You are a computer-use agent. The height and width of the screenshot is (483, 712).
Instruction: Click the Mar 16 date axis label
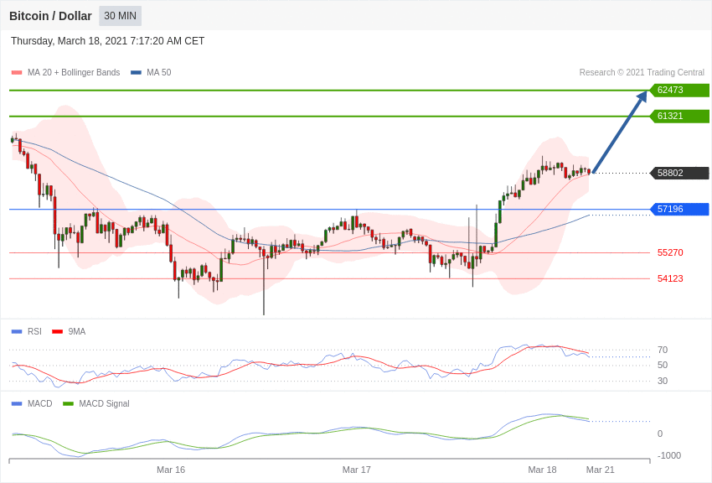[171, 470]
